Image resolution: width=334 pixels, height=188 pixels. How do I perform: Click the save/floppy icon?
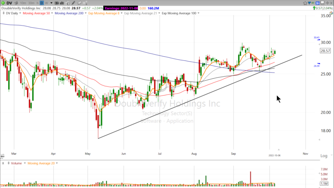(x=323, y=3)
